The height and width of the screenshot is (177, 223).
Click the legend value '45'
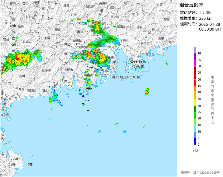[199, 86]
